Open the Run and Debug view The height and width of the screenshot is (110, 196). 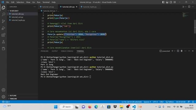coord(3,28)
